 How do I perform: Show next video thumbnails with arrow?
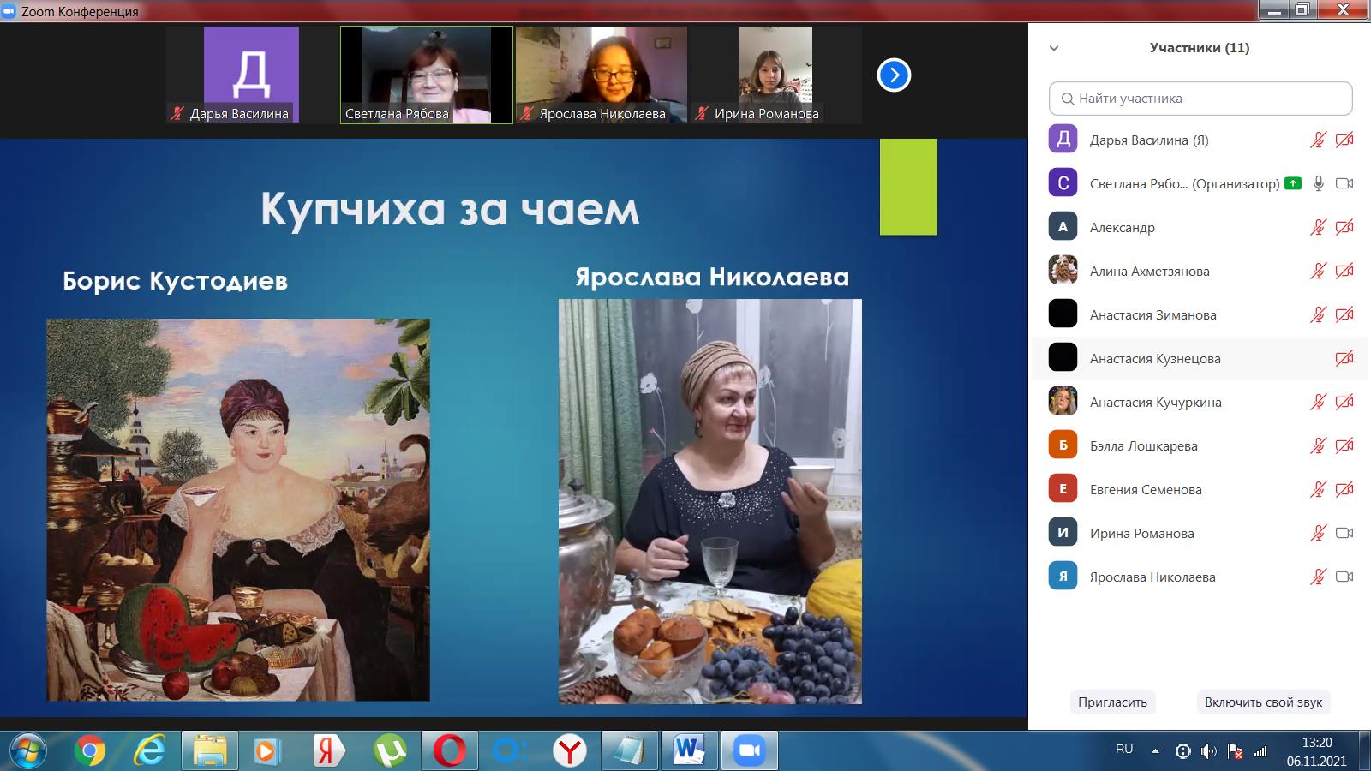(x=894, y=75)
